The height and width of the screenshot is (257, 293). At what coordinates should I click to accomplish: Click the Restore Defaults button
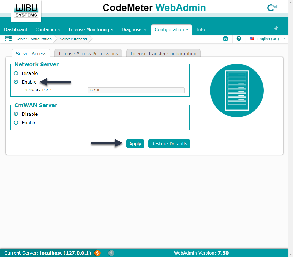click(169, 144)
